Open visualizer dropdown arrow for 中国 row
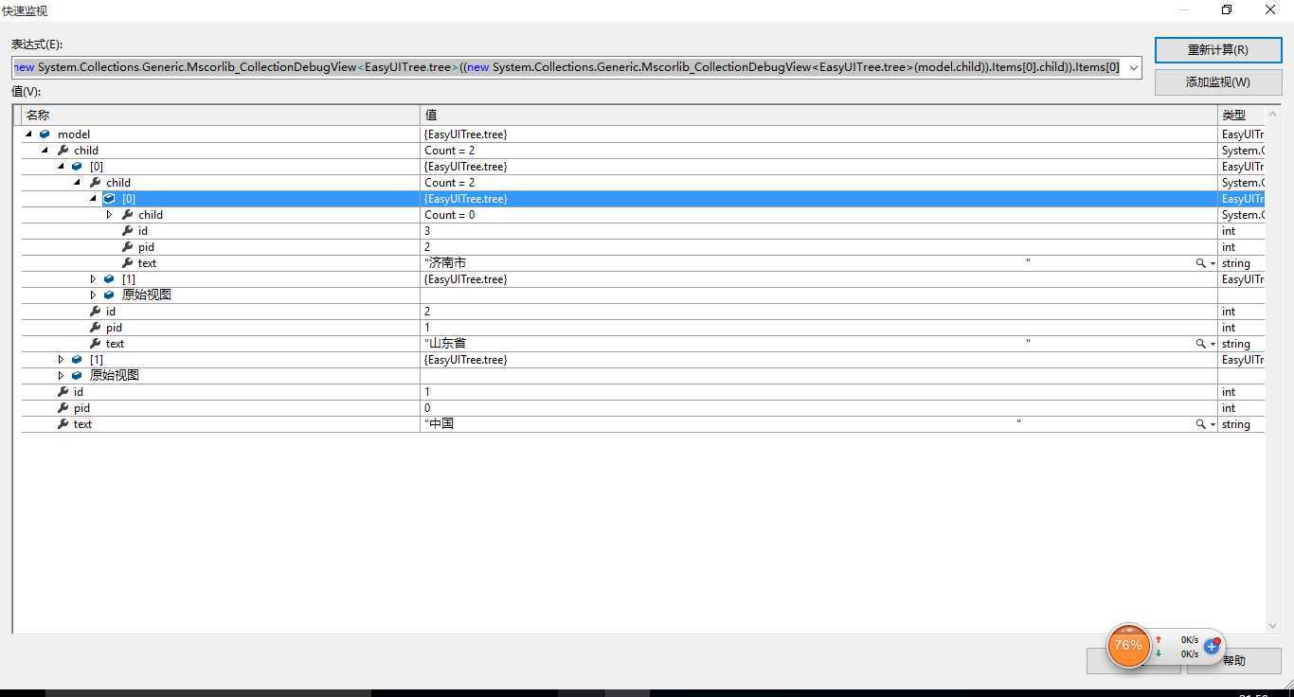 pyautogui.click(x=1213, y=425)
